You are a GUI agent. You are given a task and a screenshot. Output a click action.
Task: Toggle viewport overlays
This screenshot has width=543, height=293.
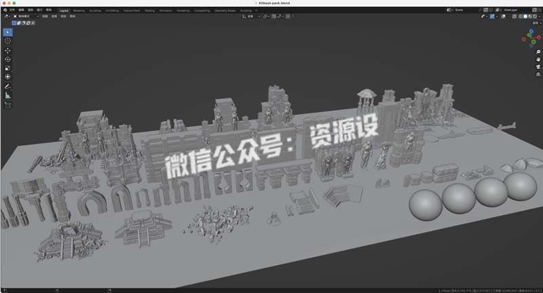coord(503,16)
